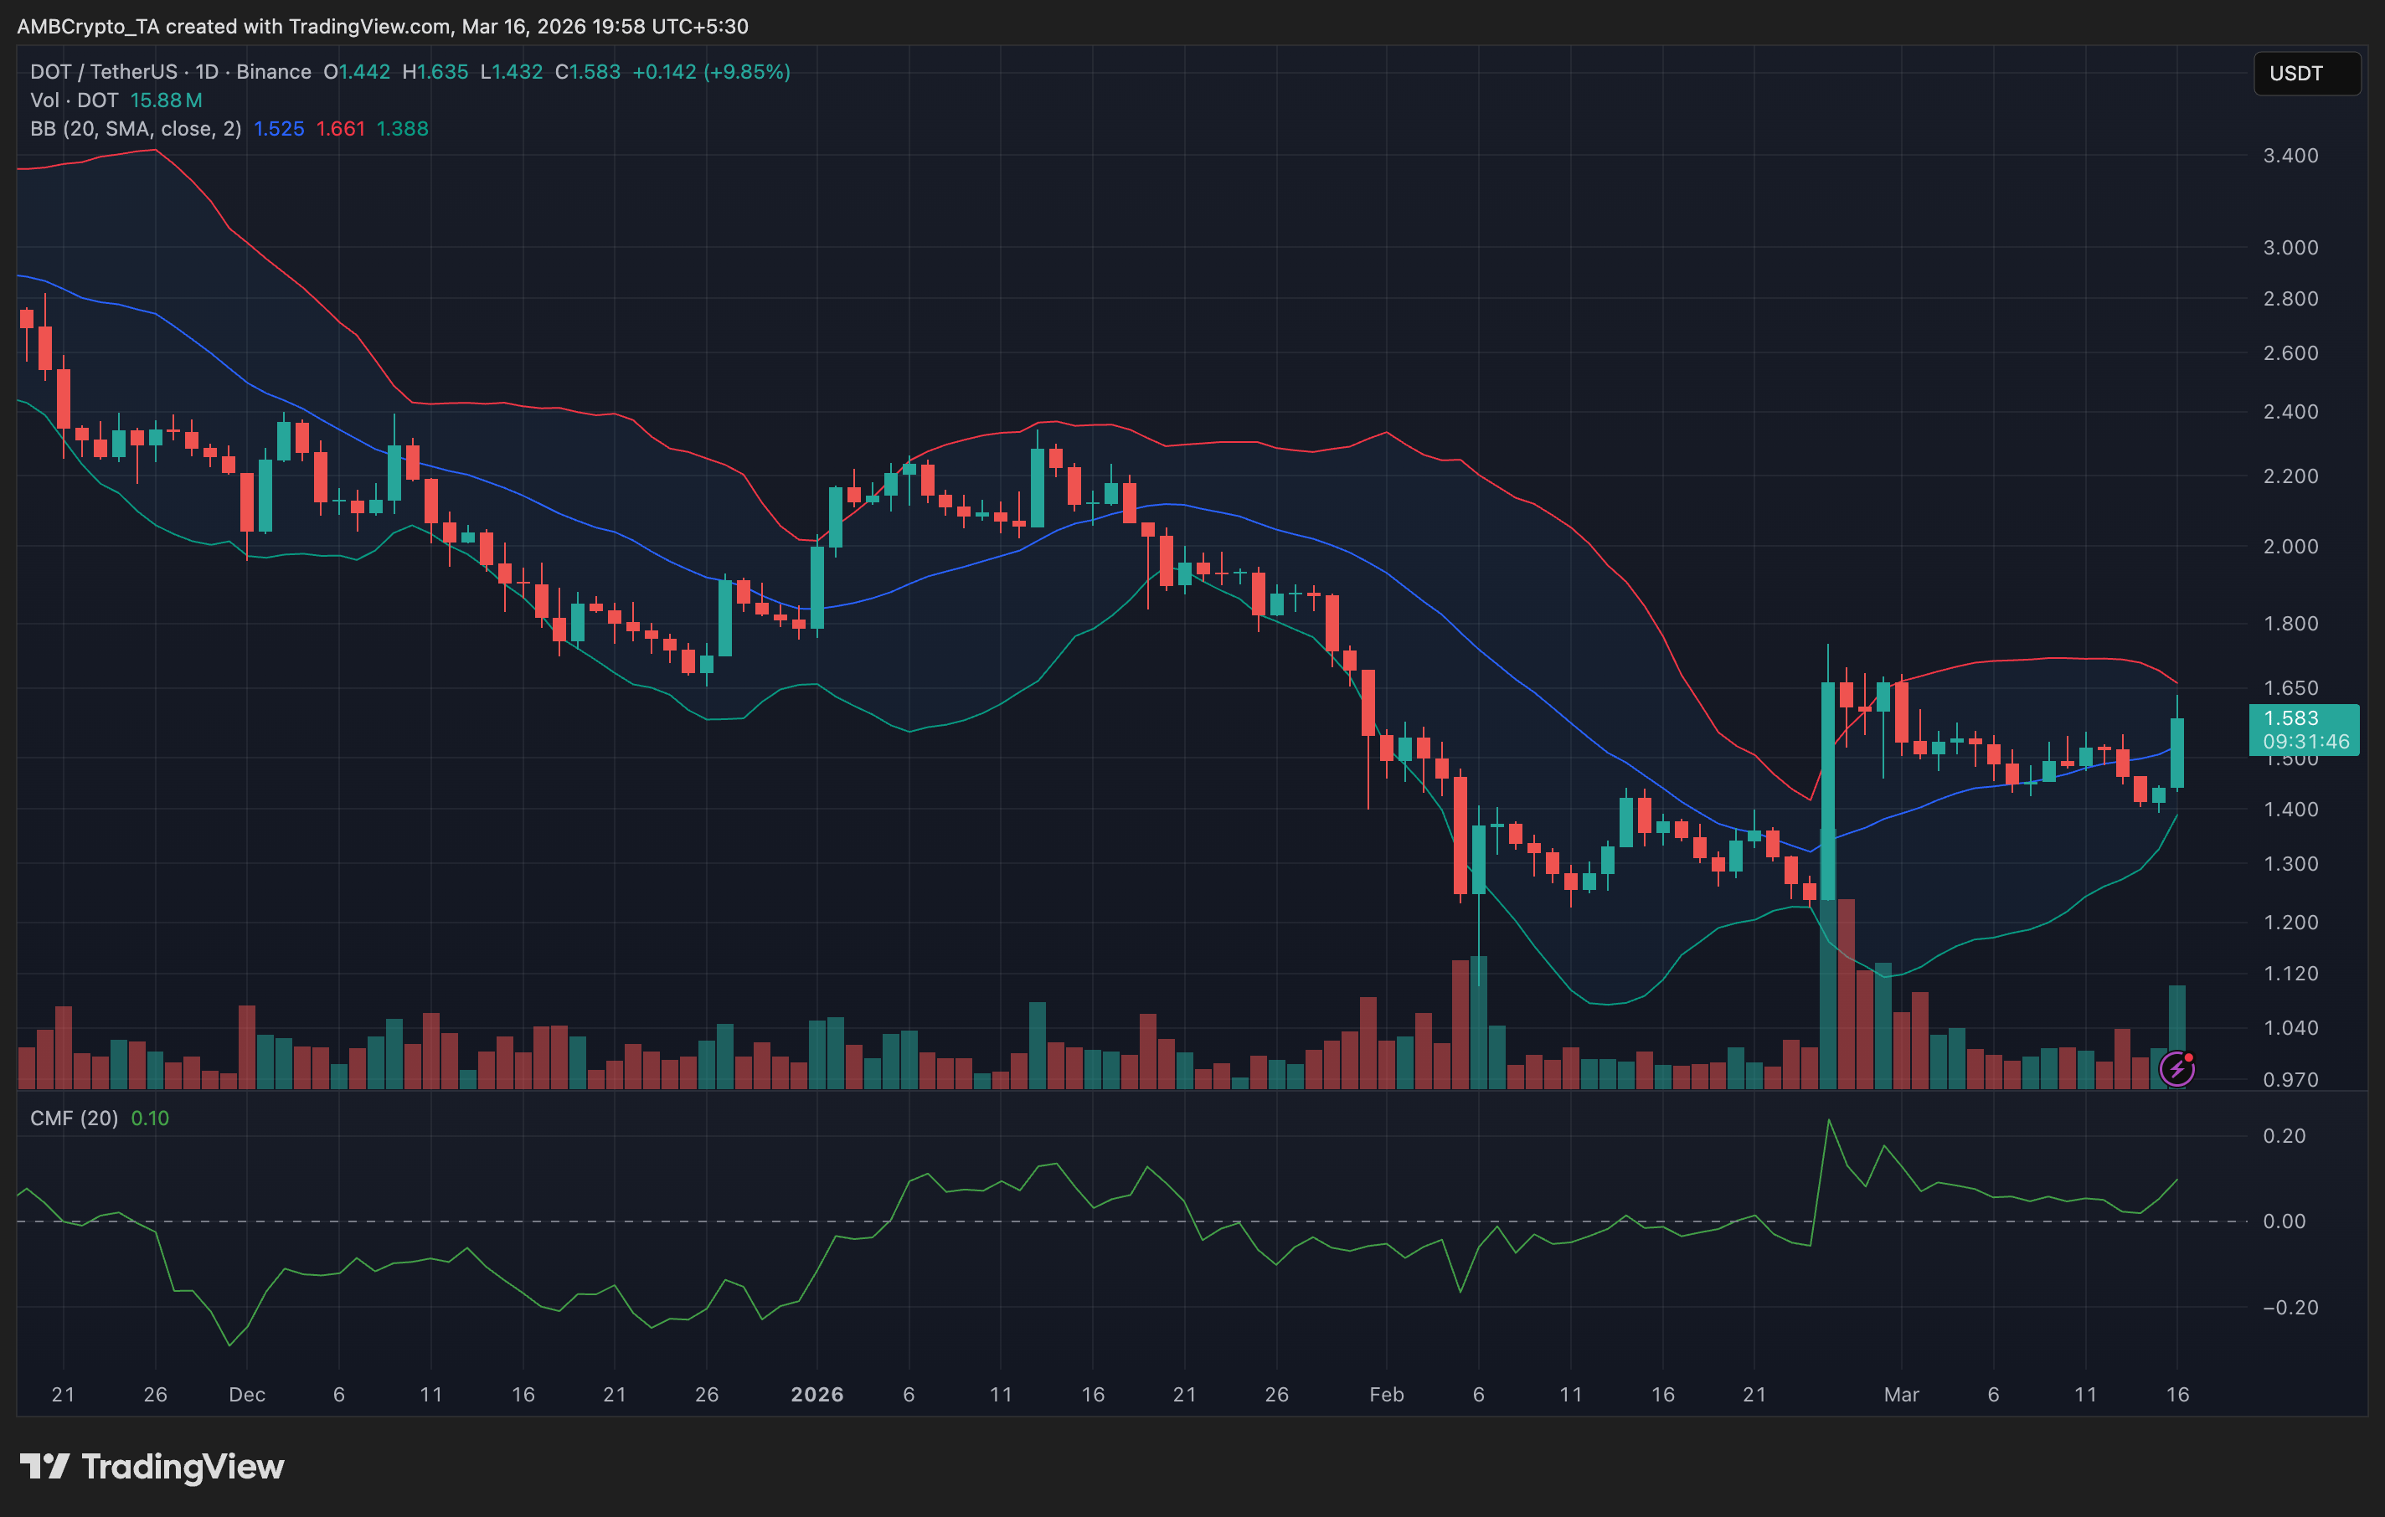Click the Dec label on time axis
2385x1517 pixels.
(246, 1394)
